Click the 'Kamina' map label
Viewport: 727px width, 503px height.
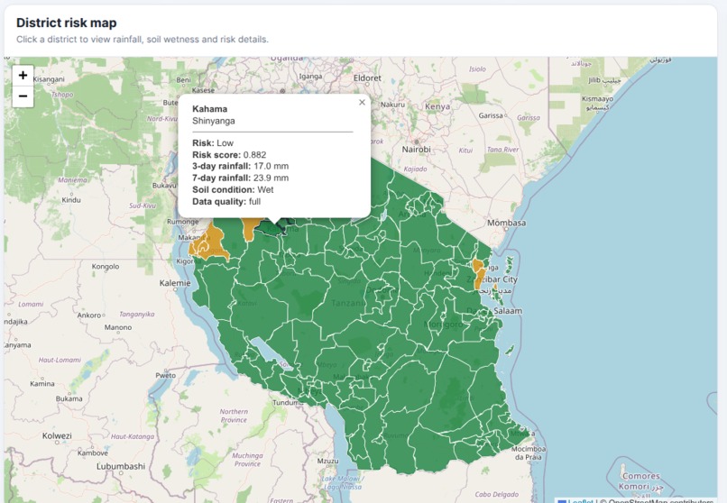point(42,383)
